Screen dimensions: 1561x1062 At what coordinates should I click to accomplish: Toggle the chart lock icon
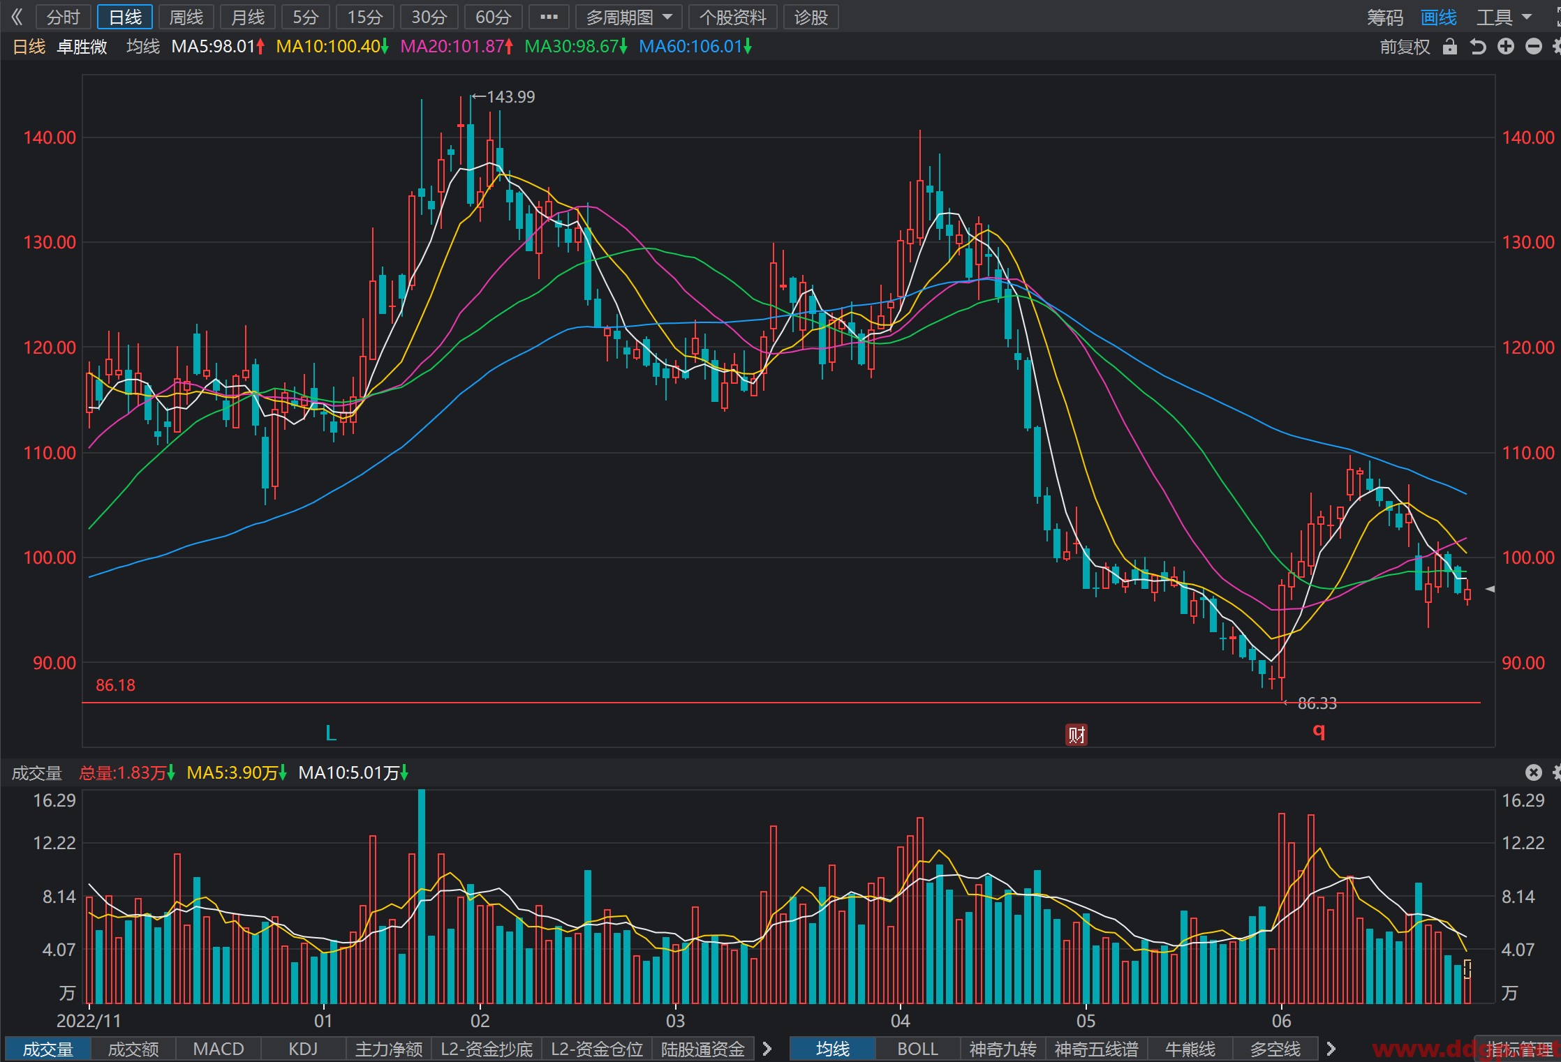(1450, 47)
